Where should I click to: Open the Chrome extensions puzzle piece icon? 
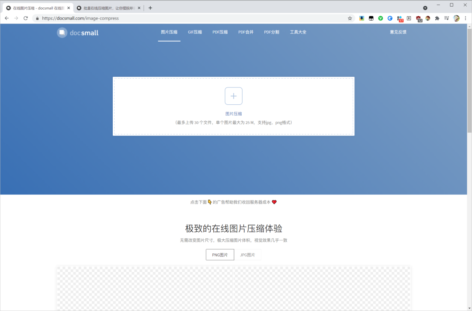coord(437,18)
